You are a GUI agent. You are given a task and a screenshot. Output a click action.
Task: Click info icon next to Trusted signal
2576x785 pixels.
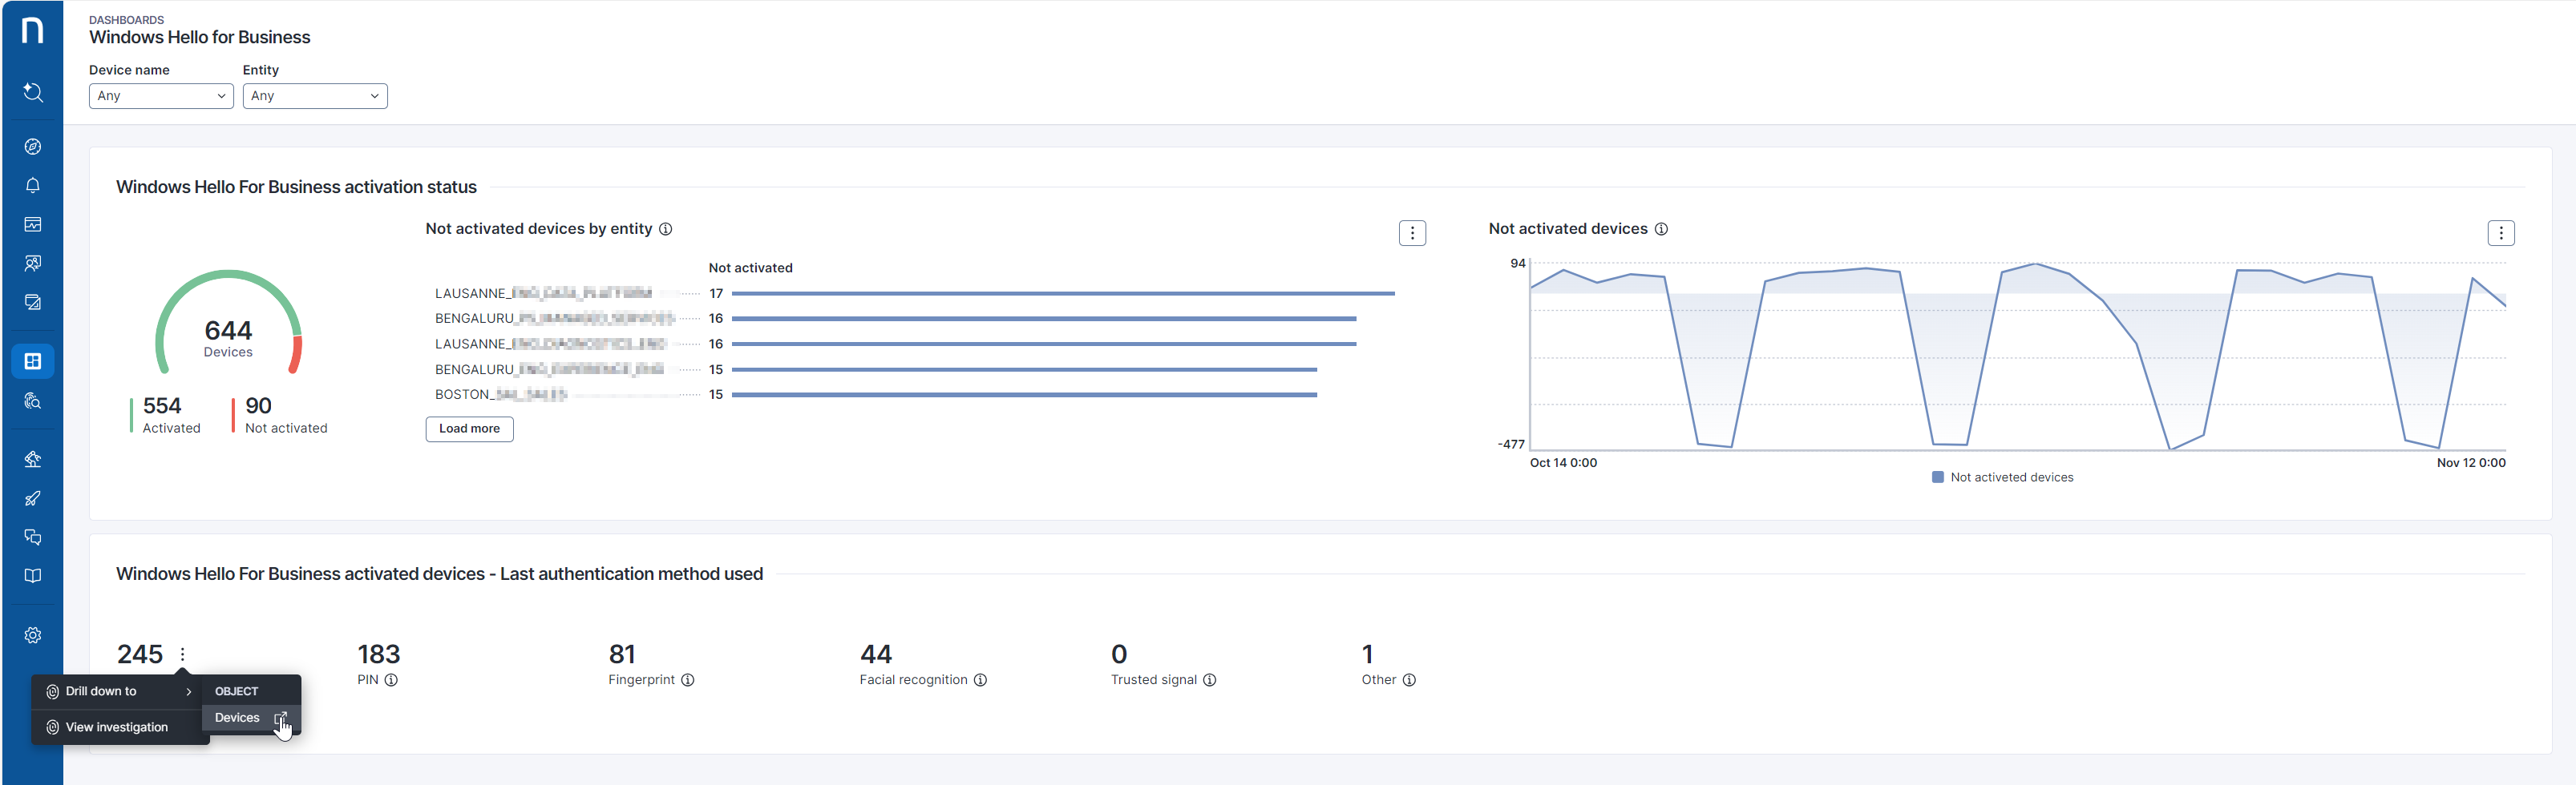pyautogui.click(x=1210, y=680)
